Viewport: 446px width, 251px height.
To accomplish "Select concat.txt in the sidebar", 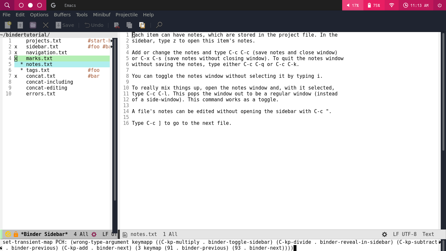I will 41,76.
